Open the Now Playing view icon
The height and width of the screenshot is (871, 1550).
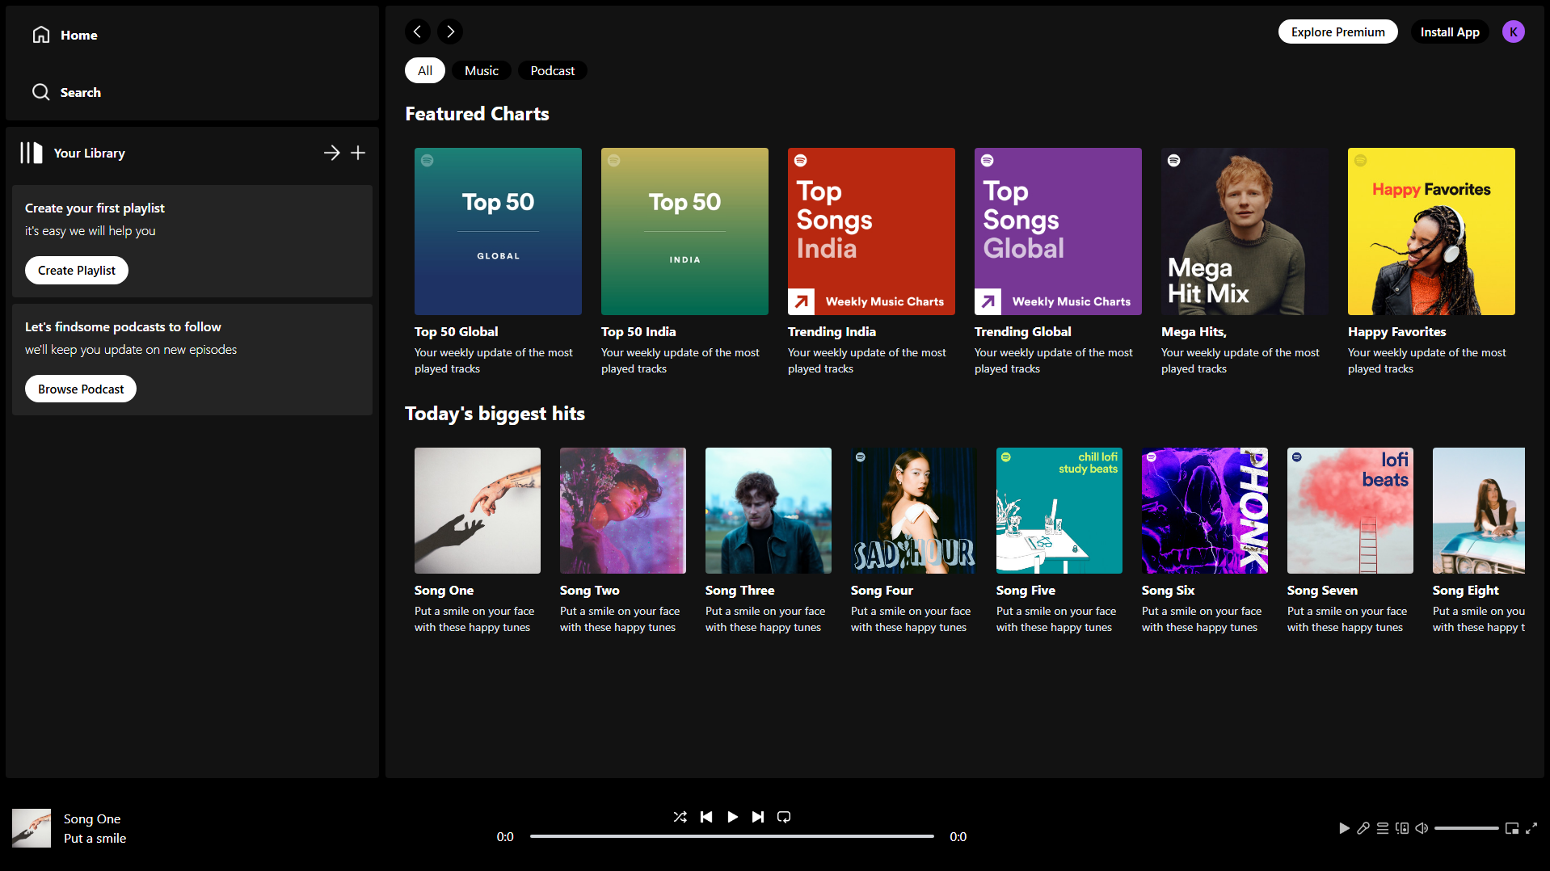(1344, 828)
